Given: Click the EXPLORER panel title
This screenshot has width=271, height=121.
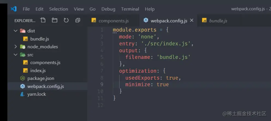Looking at the screenshot, I should coord(25,21).
